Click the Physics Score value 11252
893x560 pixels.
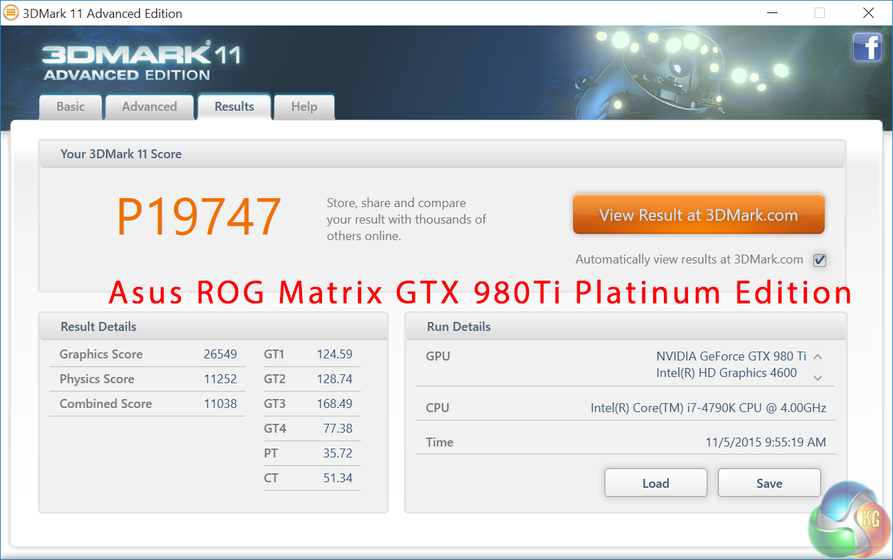coord(220,379)
